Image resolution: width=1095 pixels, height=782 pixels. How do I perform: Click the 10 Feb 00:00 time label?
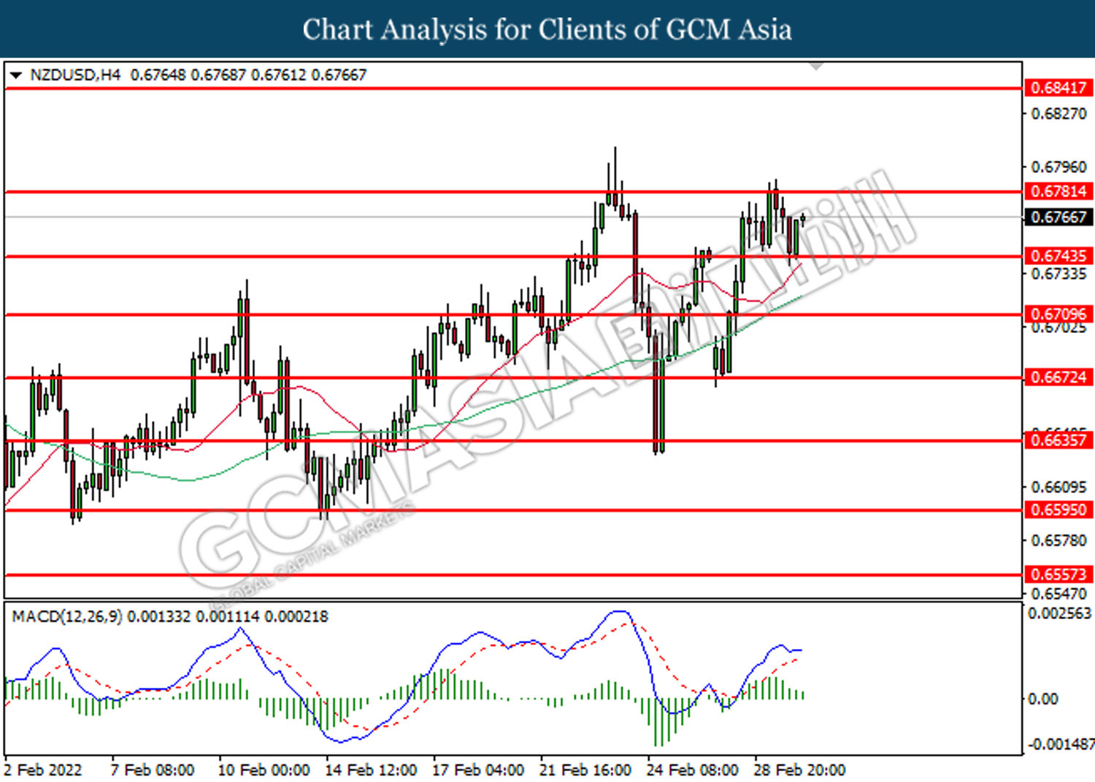tap(264, 770)
